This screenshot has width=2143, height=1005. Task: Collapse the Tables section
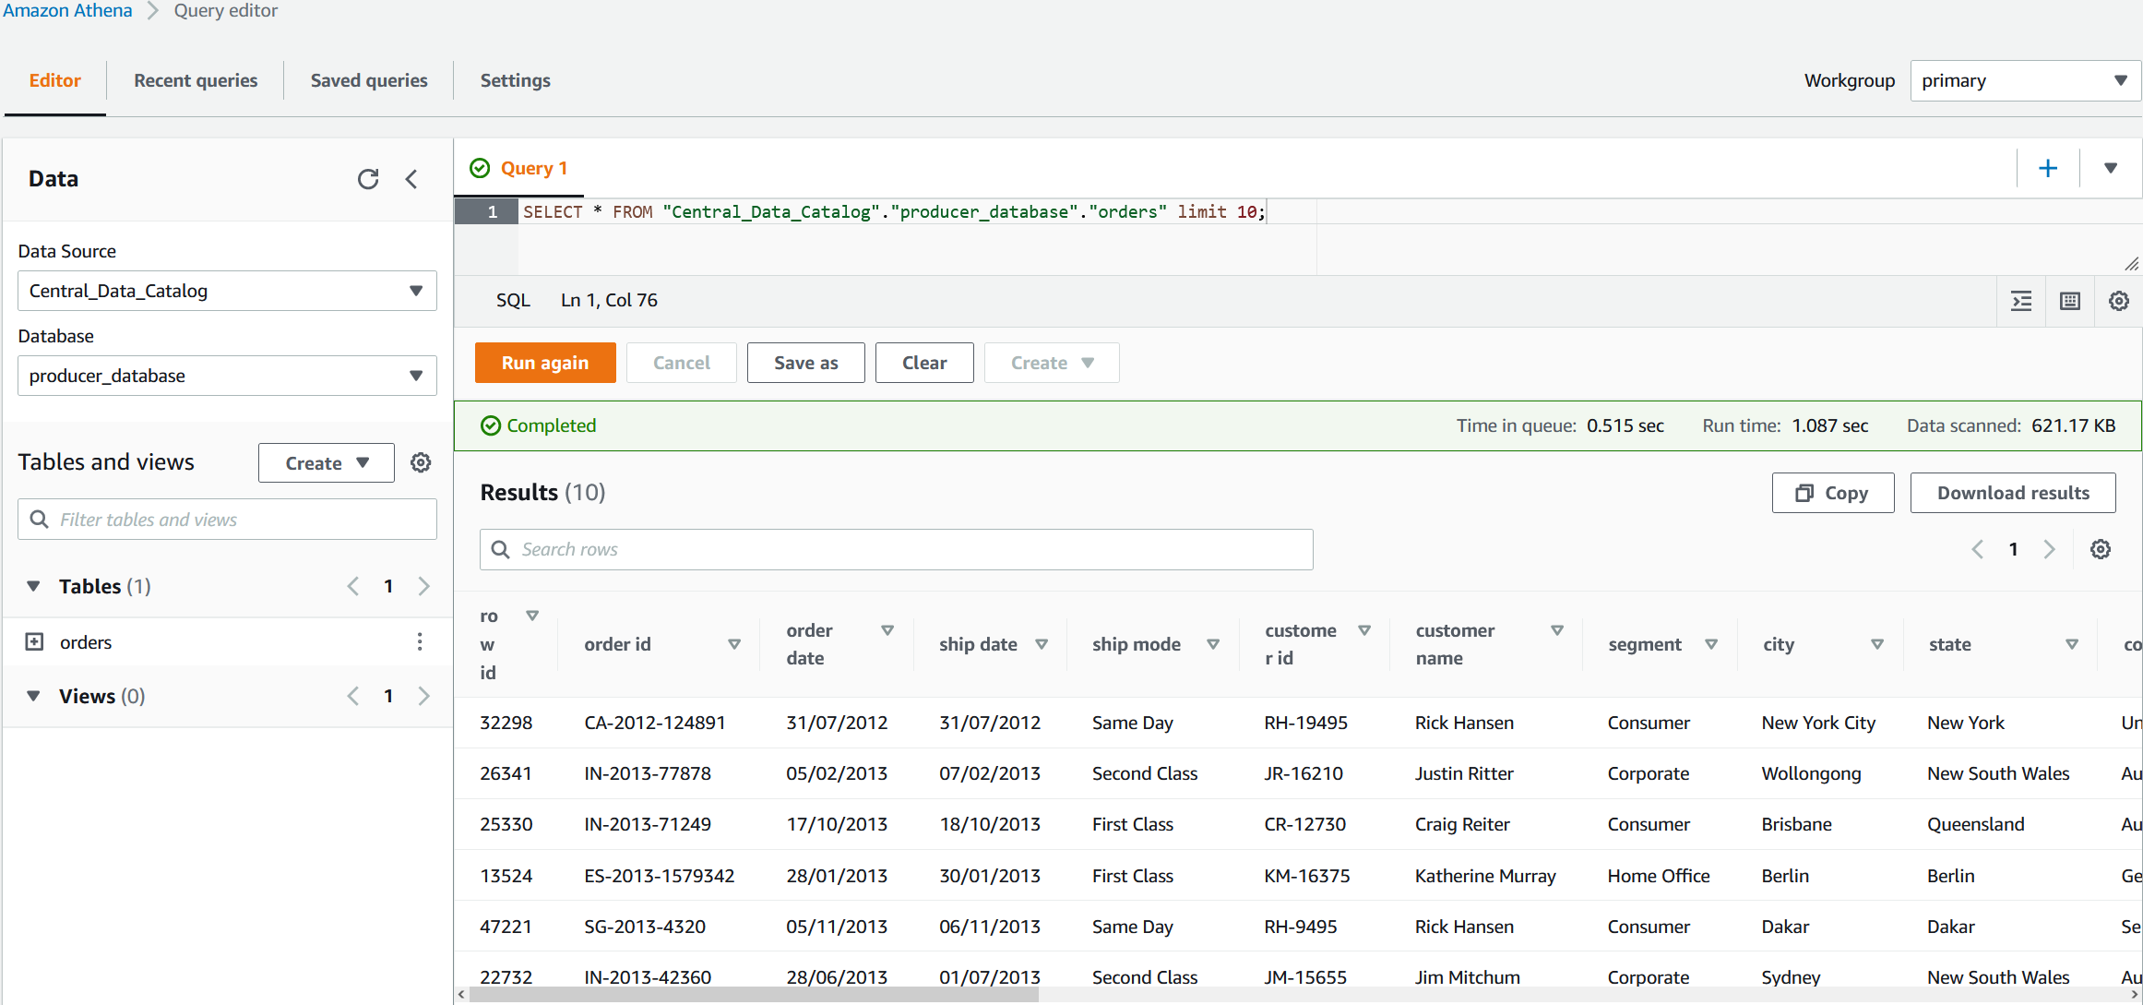(34, 586)
